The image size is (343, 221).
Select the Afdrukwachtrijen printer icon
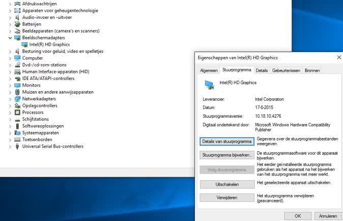17,4
